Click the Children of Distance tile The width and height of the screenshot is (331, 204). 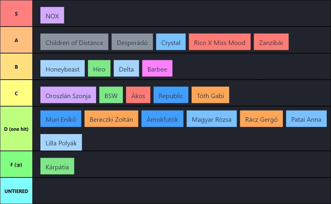click(74, 42)
